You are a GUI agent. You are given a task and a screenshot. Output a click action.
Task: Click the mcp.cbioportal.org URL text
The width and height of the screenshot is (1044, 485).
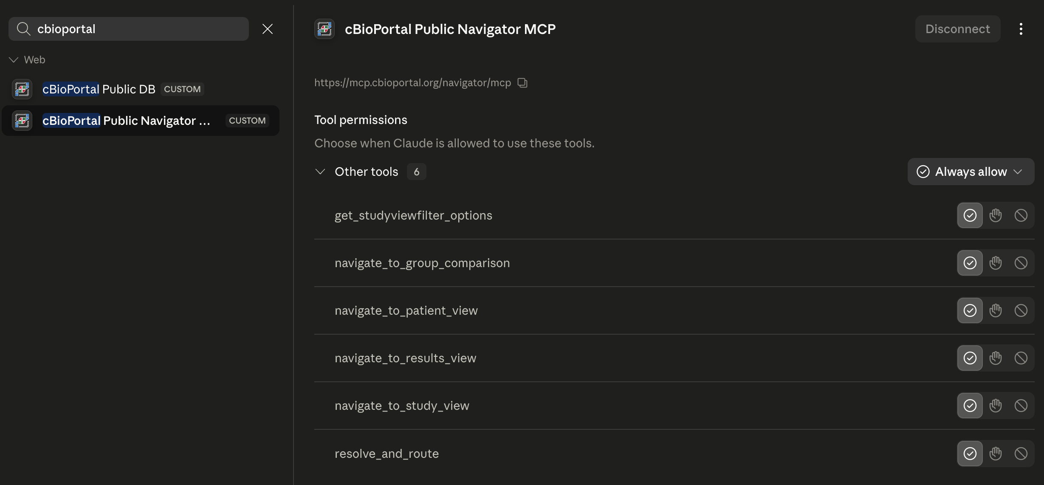pyautogui.click(x=412, y=83)
